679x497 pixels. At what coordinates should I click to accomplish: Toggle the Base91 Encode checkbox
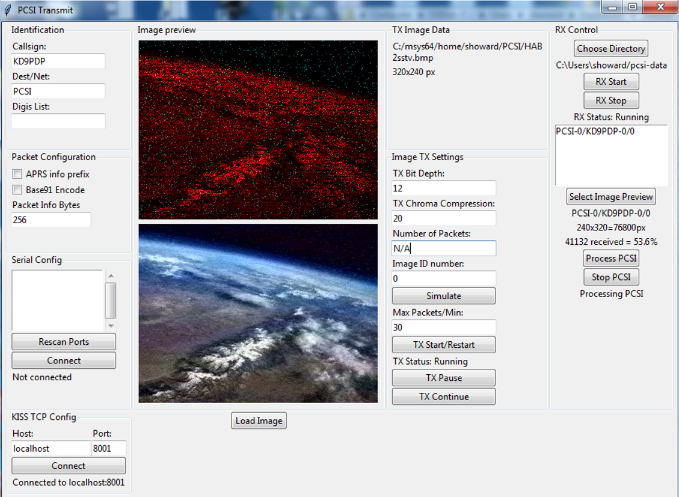[17, 190]
